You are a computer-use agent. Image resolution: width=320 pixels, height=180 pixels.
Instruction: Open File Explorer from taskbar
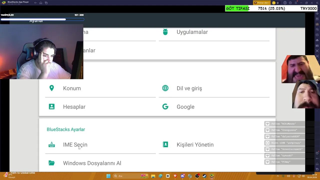pyautogui.click(x=153, y=176)
